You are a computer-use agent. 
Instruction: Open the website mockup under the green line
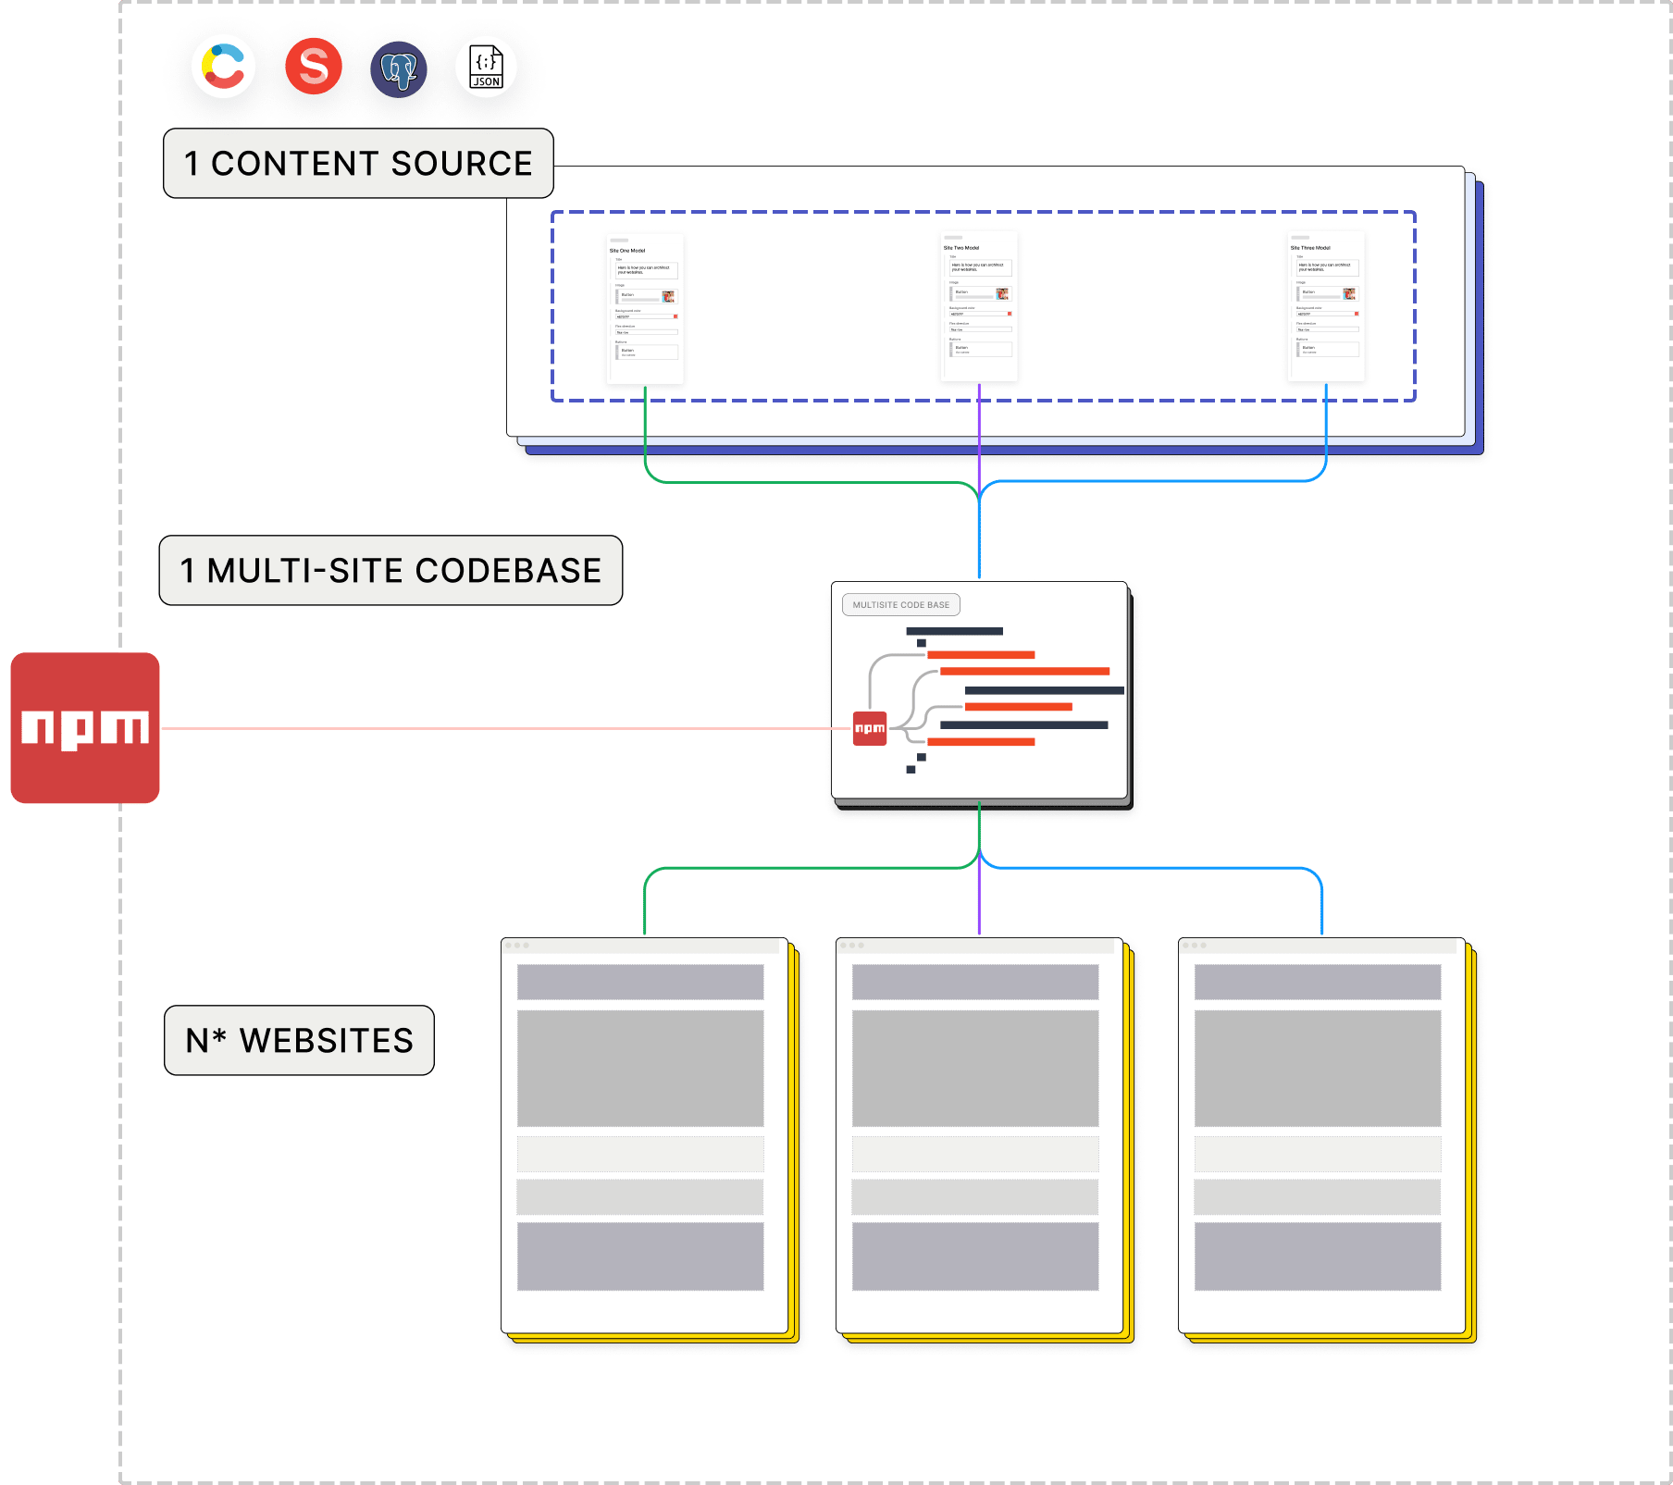(645, 1135)
